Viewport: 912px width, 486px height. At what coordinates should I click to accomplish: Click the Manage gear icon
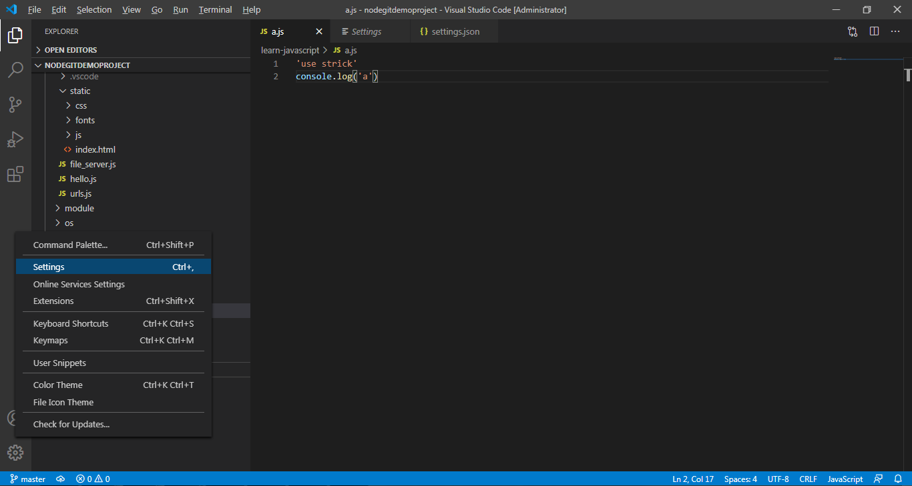click(15, 453)
